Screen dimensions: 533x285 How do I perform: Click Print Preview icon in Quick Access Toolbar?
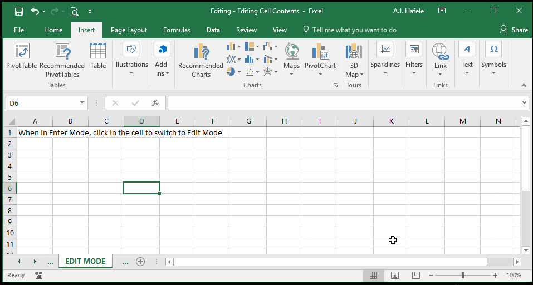75,12
